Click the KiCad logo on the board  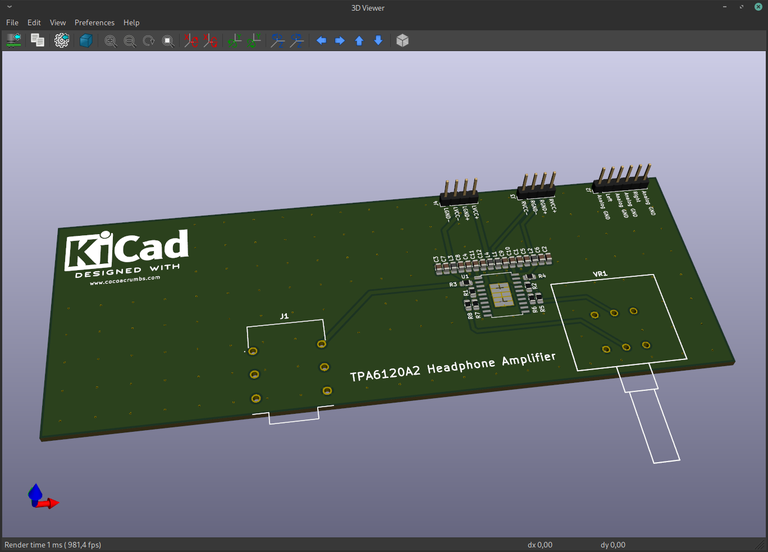click(127, 250)
